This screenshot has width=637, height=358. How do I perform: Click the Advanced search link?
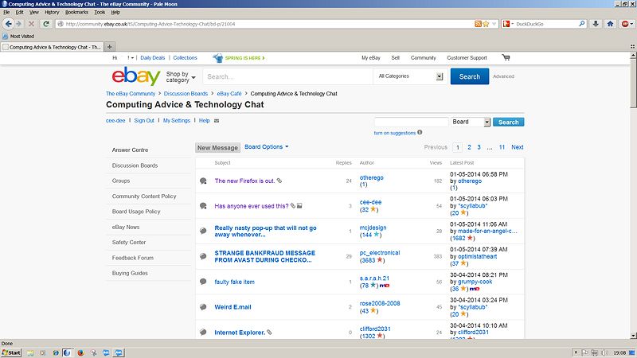(x=503, y=76)
